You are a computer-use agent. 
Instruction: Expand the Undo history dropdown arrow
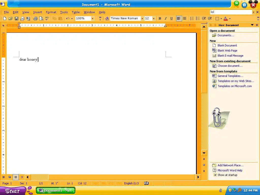point(72,18)
